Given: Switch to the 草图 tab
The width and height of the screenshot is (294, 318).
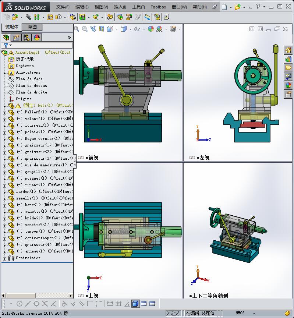Looking at the screenshot, I should pyautogui.click(x=32, y=27).
